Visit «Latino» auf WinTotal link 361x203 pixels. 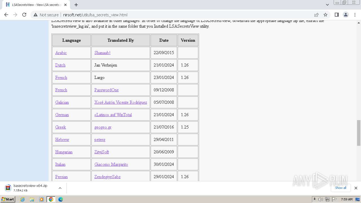(x=113, y=115)
